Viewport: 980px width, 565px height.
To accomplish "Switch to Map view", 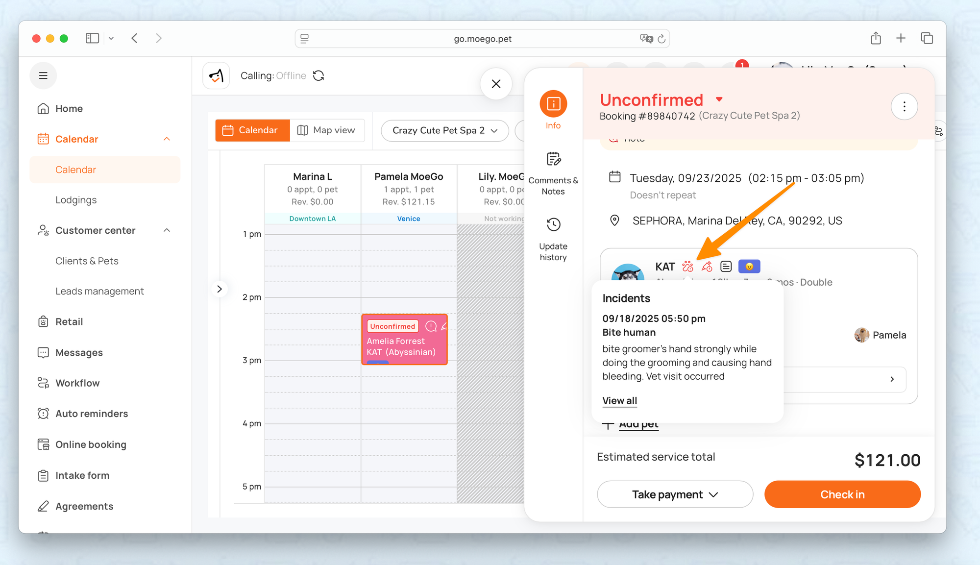I will (327, 130).
